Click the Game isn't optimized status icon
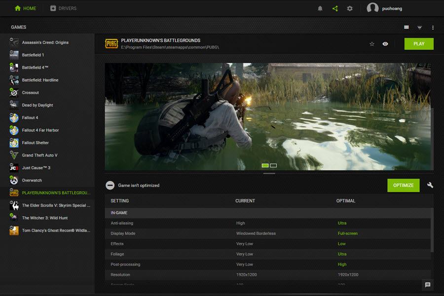Viewport: 444px width, 296px height. pyautogui.click(x=110, y=185)
